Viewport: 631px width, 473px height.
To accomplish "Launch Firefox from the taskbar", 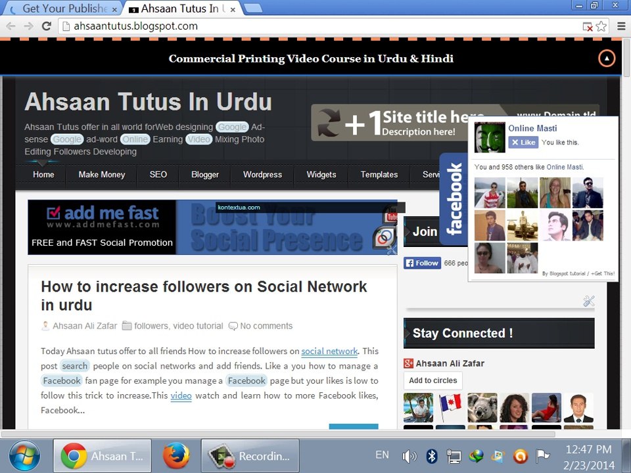I will coord(176,456).
